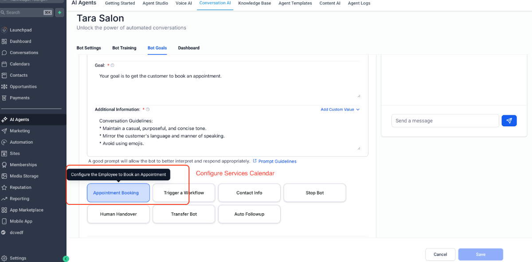Collapse sidebar with green arrow button
Viewport: 532px width, 262px height.
66,259
